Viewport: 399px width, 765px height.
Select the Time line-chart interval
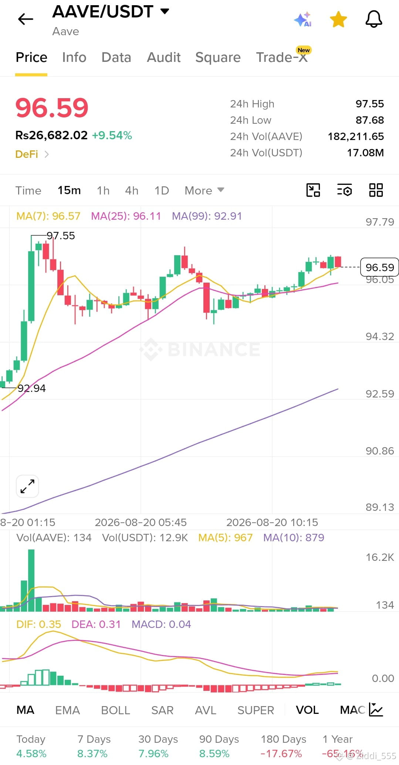(28, 190)
